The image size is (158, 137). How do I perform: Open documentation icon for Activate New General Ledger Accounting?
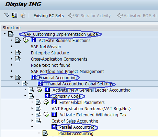[32, 90]
